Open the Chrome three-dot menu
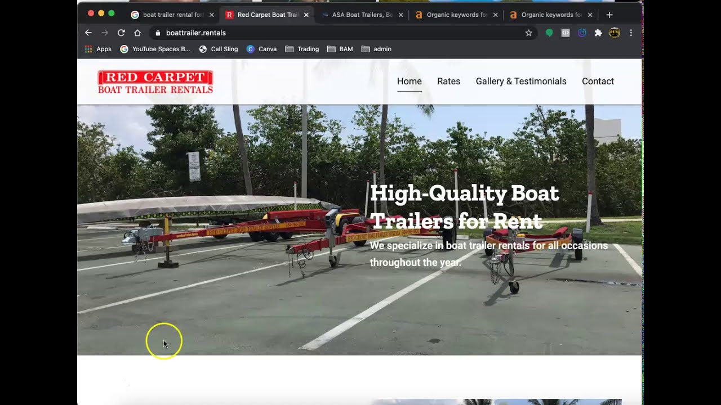The image size is (721, 405). 631,33
